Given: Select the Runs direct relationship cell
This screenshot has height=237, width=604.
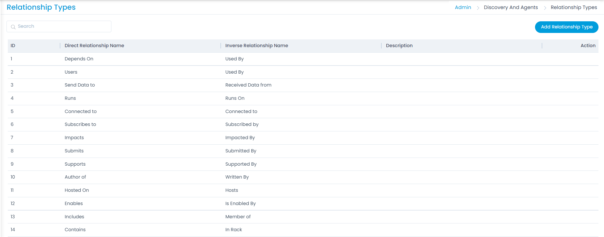Looking at the screenshot, I should tap(70, 98).
